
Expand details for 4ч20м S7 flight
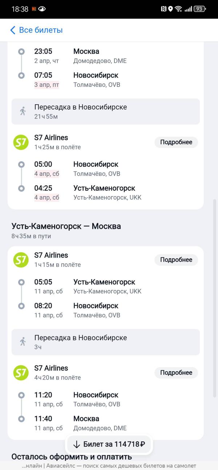tap(176, 373)
